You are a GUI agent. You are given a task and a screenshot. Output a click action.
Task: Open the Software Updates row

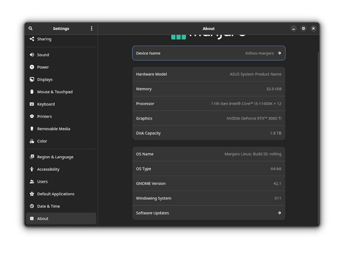(x=209, y=213)
